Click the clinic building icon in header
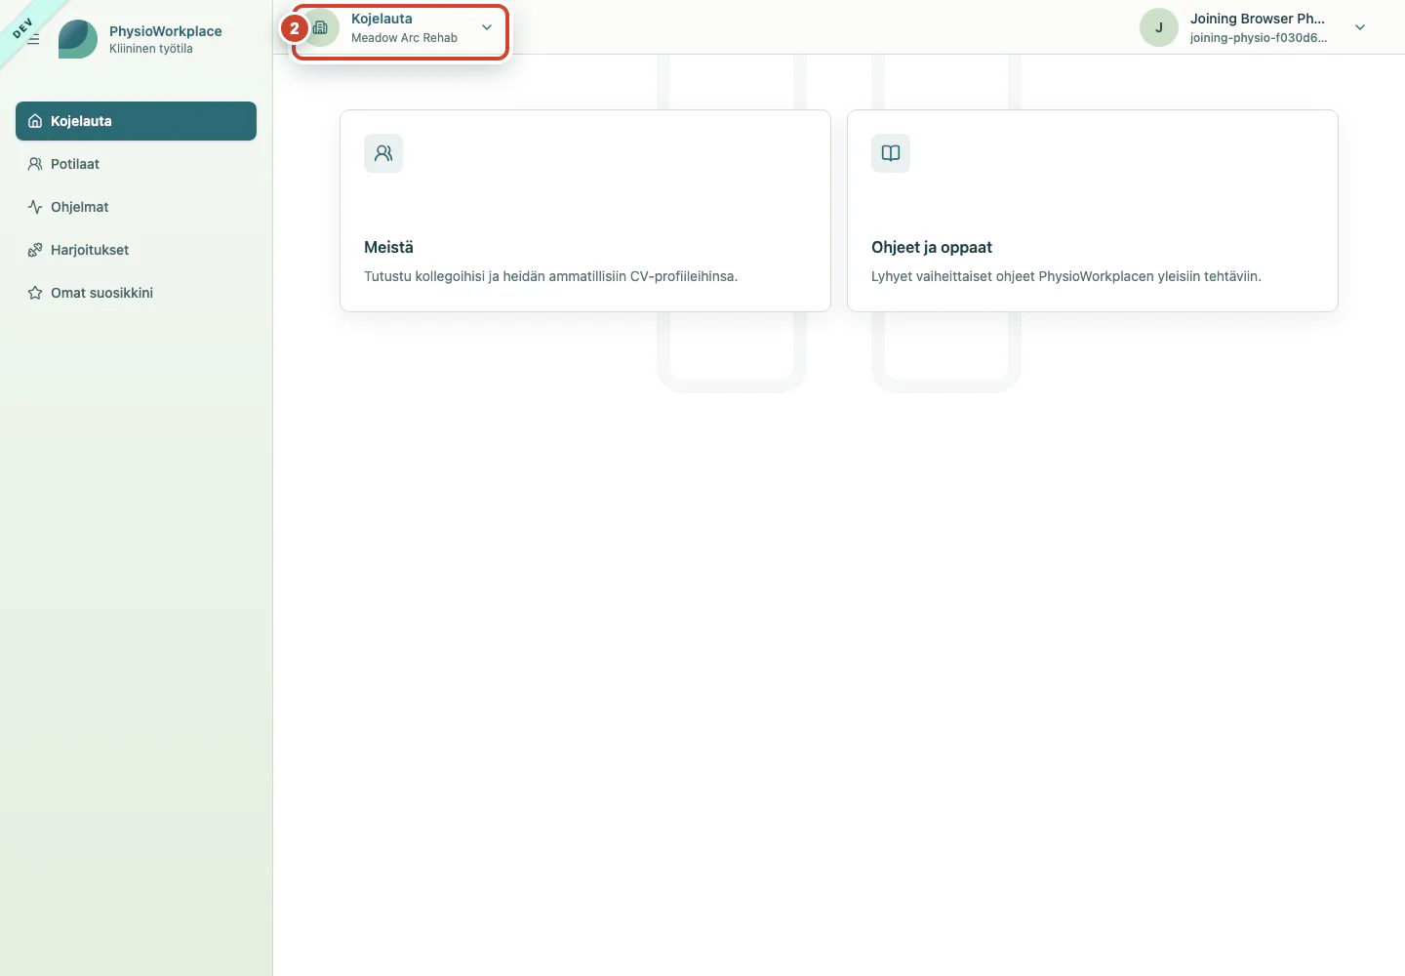 click(x=321, y=27)
